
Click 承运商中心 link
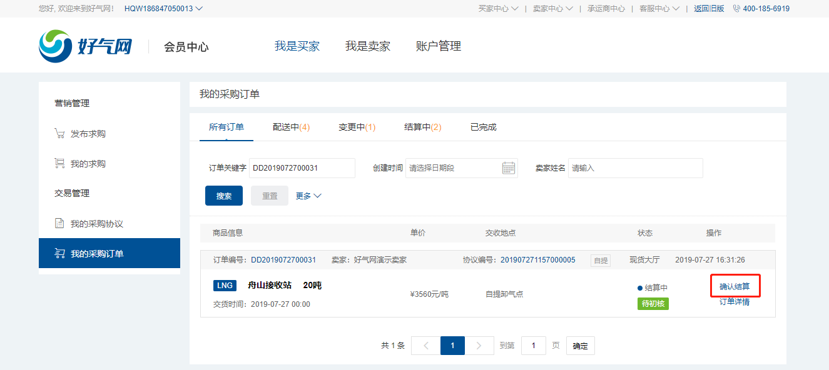tap(606, 9)
